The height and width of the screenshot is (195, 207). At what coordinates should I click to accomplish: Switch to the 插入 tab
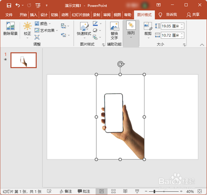pyautogui.click(x=34, y=15)
